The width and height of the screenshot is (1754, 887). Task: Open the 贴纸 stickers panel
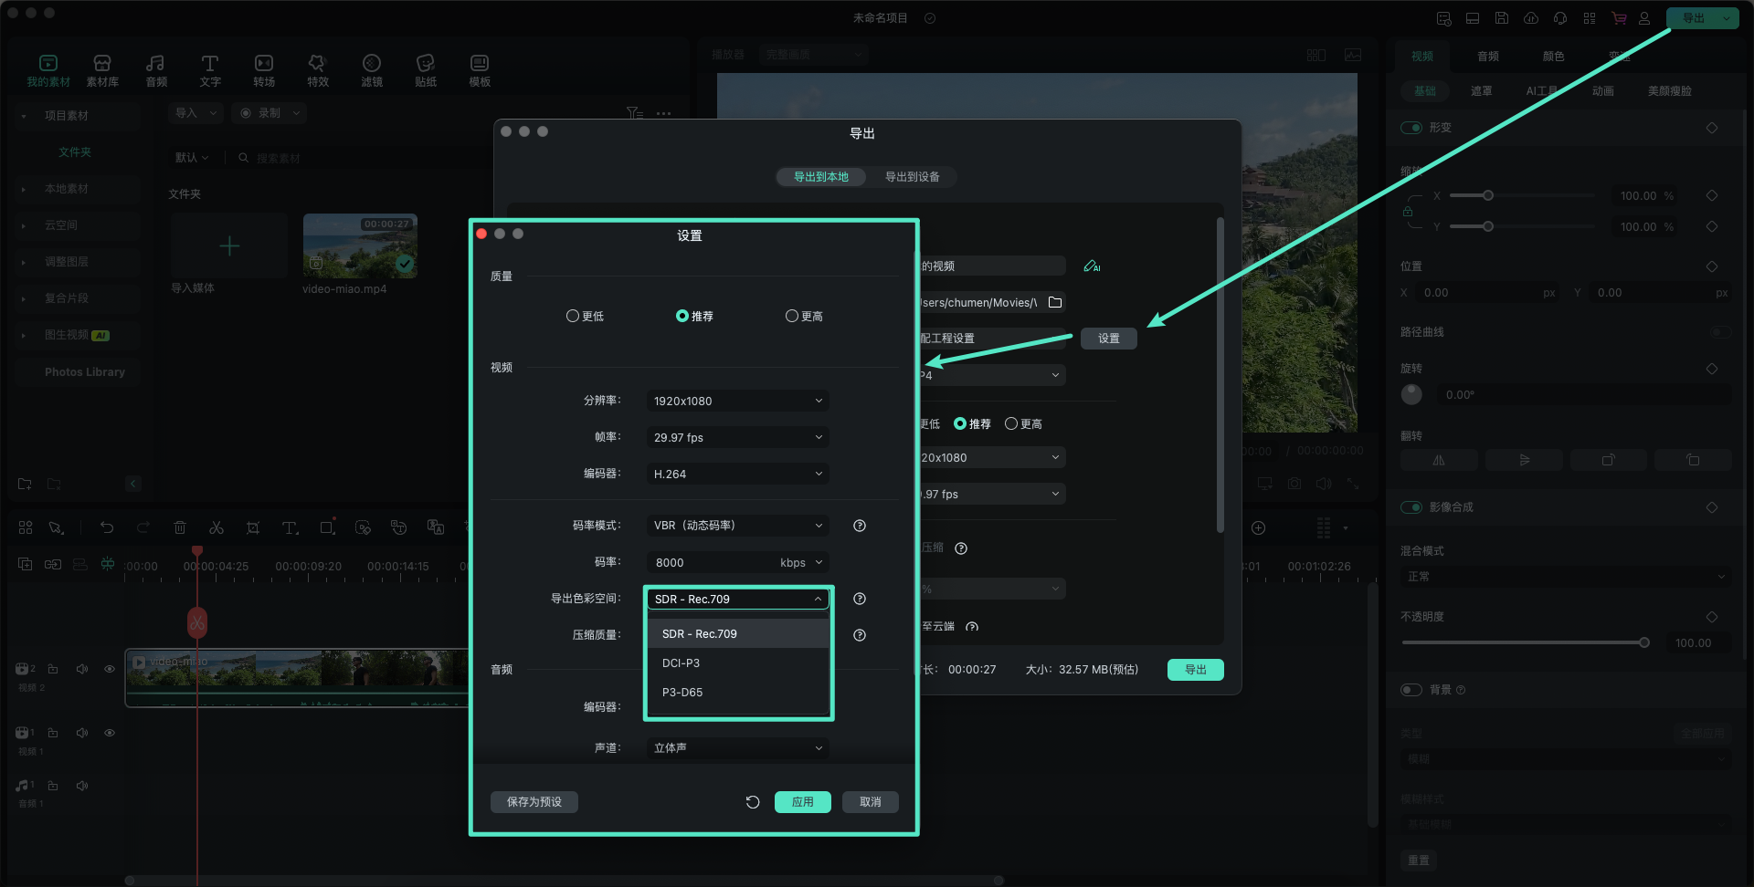pos(425,70)
